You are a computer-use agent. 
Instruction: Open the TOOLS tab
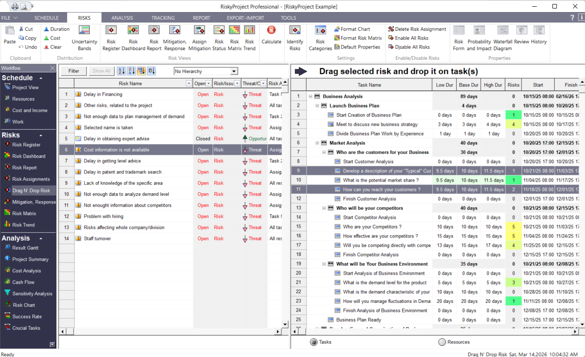[x=288, y=18]
